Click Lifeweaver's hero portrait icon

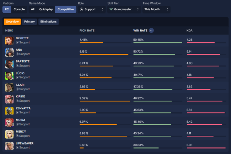(x=9, y=146)
